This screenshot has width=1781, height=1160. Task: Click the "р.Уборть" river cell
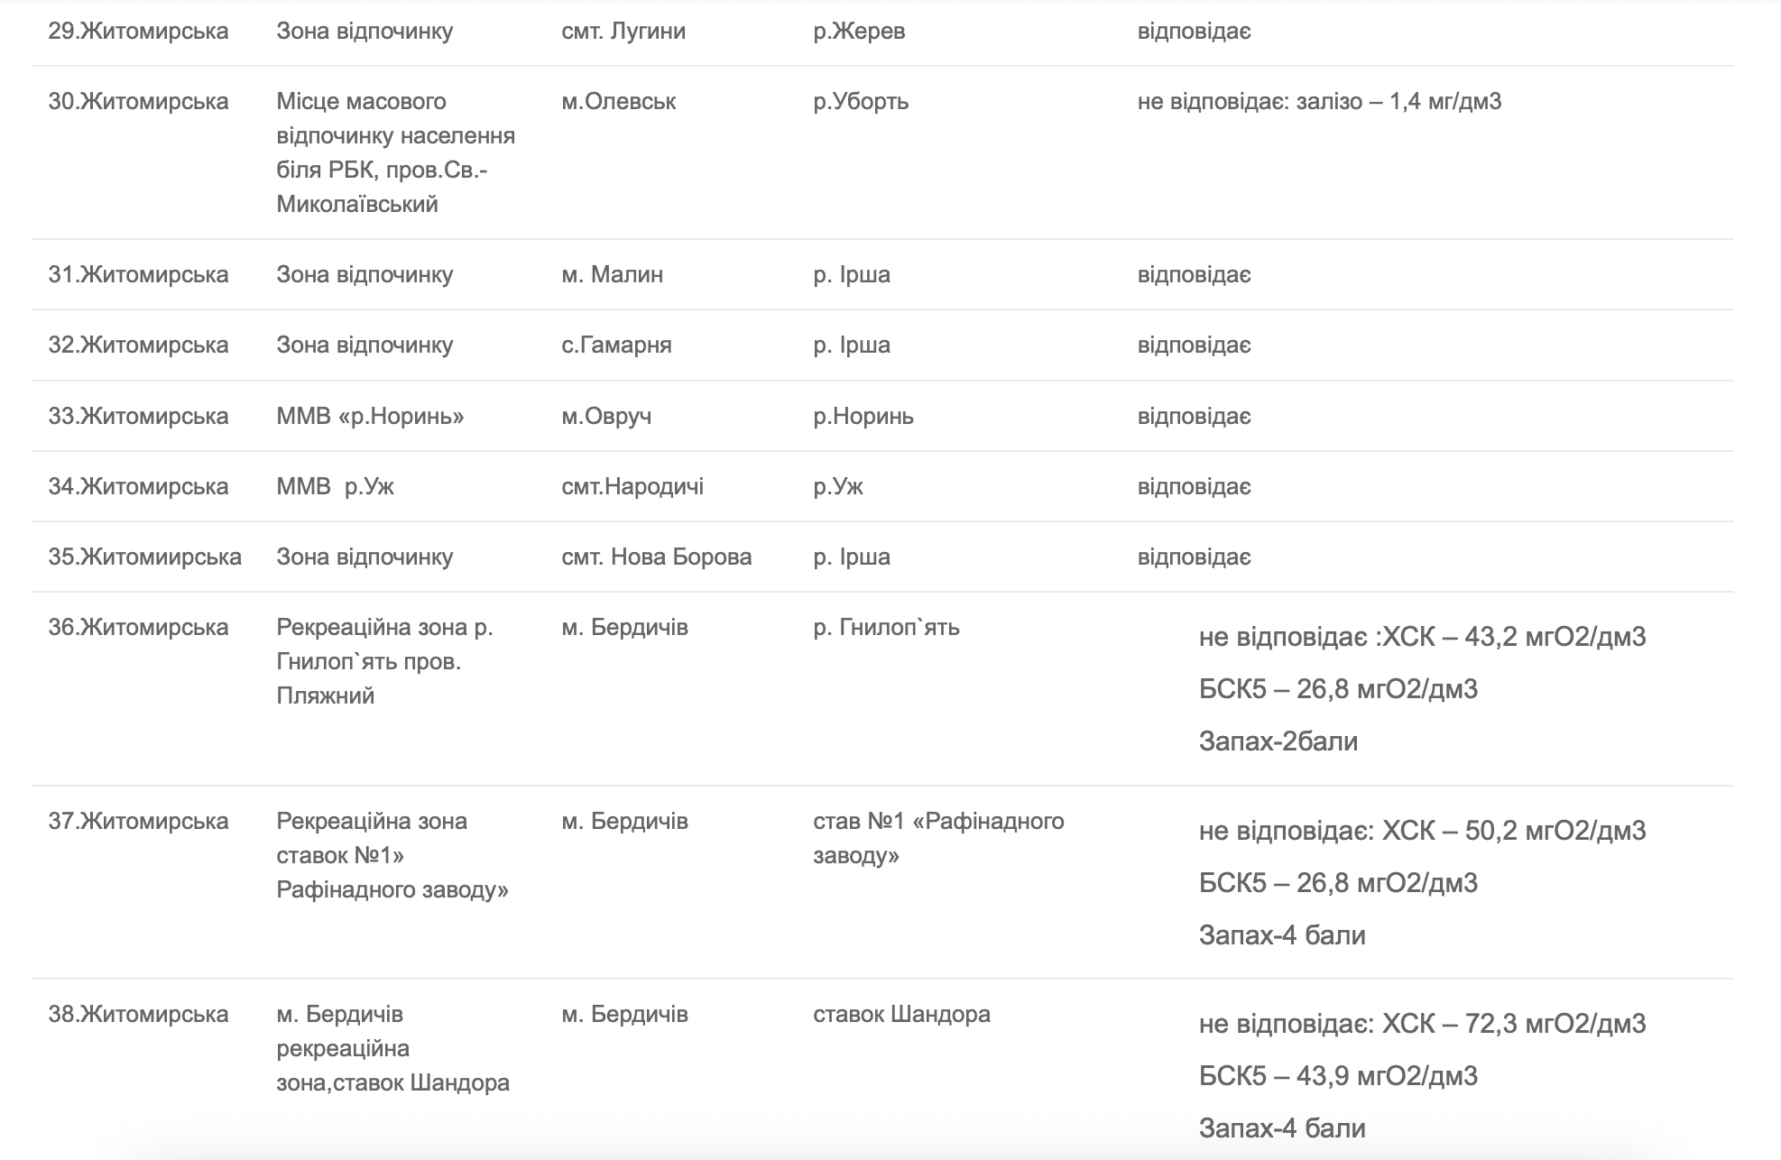coord(860,102)
